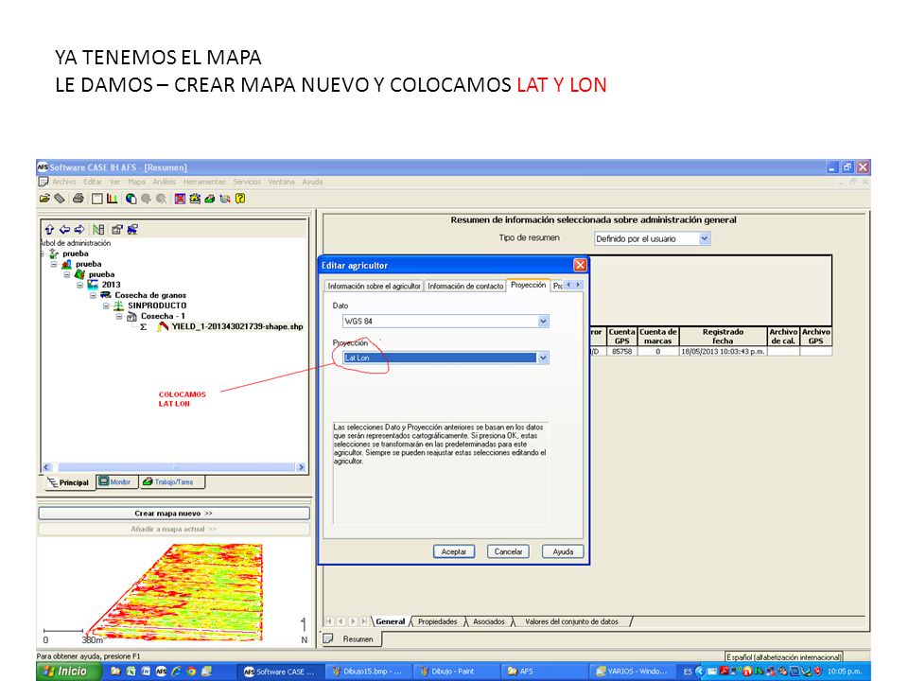Click the sigma symbol before the YIELD file
The width and height of the screenshot is (908, 681).
click(144, 327)
